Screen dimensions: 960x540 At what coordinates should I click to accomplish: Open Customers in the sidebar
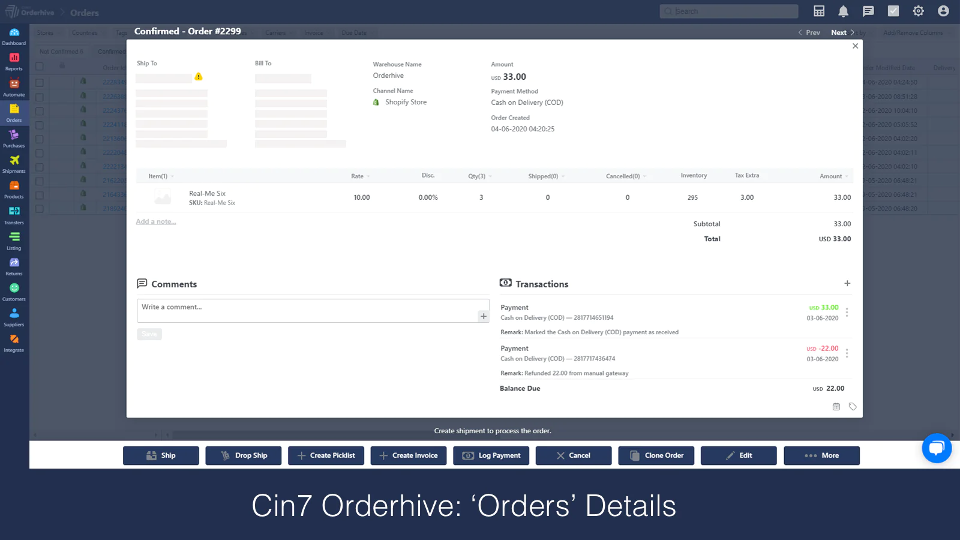pyautogui.click(x=14, y=292)
